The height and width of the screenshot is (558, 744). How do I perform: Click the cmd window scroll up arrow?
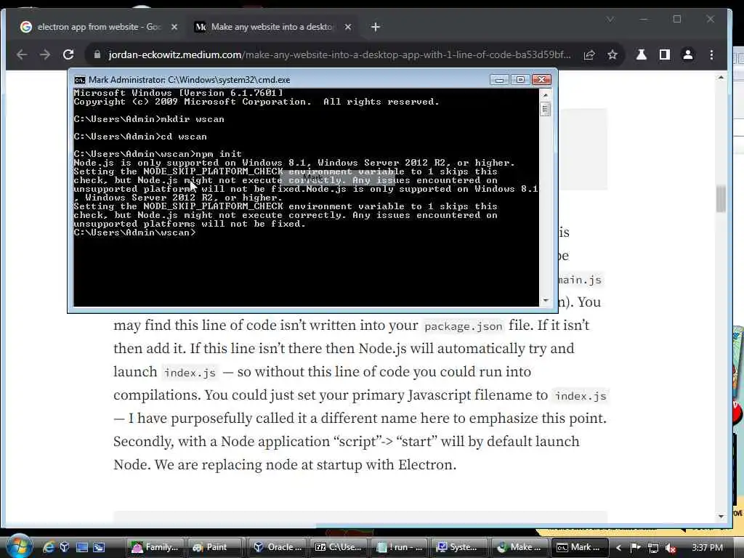[545, 95]
